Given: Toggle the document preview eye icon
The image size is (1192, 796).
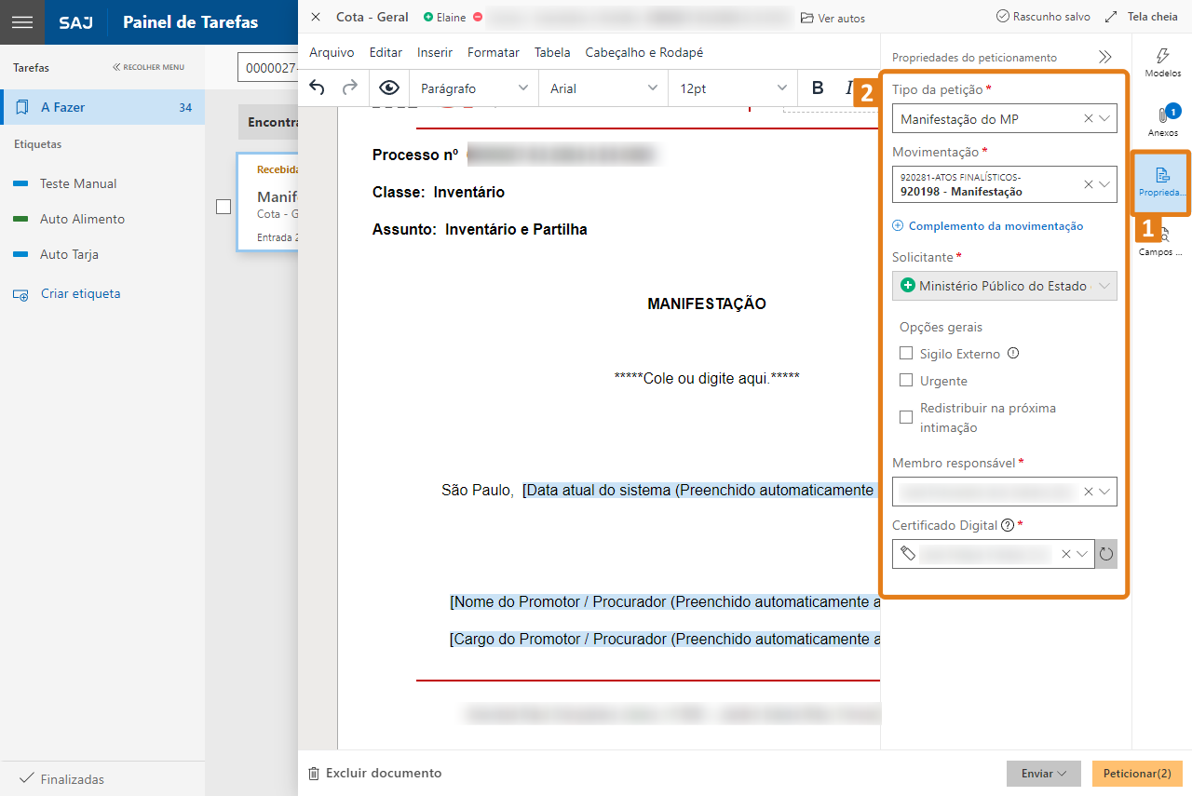Looking at the screenshot, I should [x=389, y=88].
